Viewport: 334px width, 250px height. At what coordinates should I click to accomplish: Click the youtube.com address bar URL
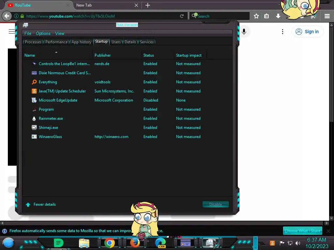[70, 16]
